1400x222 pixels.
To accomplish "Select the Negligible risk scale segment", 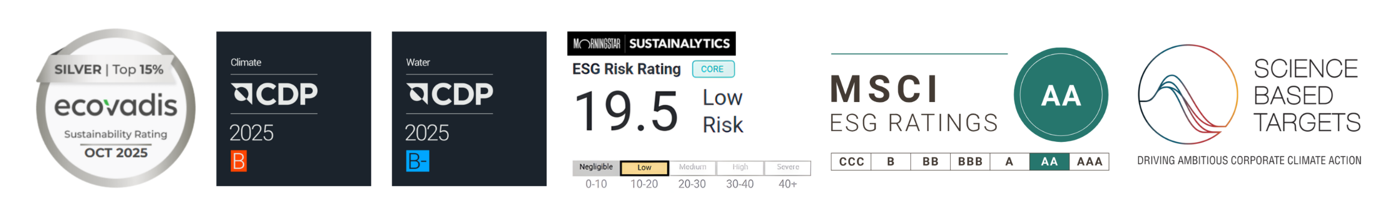I will (x=595, y=168).
